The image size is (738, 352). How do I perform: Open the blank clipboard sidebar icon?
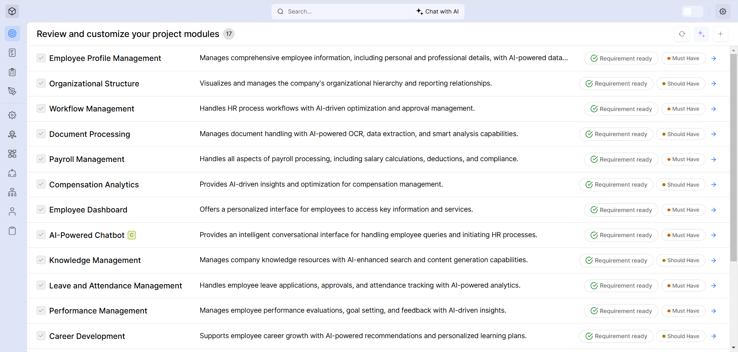pos(12,231)
